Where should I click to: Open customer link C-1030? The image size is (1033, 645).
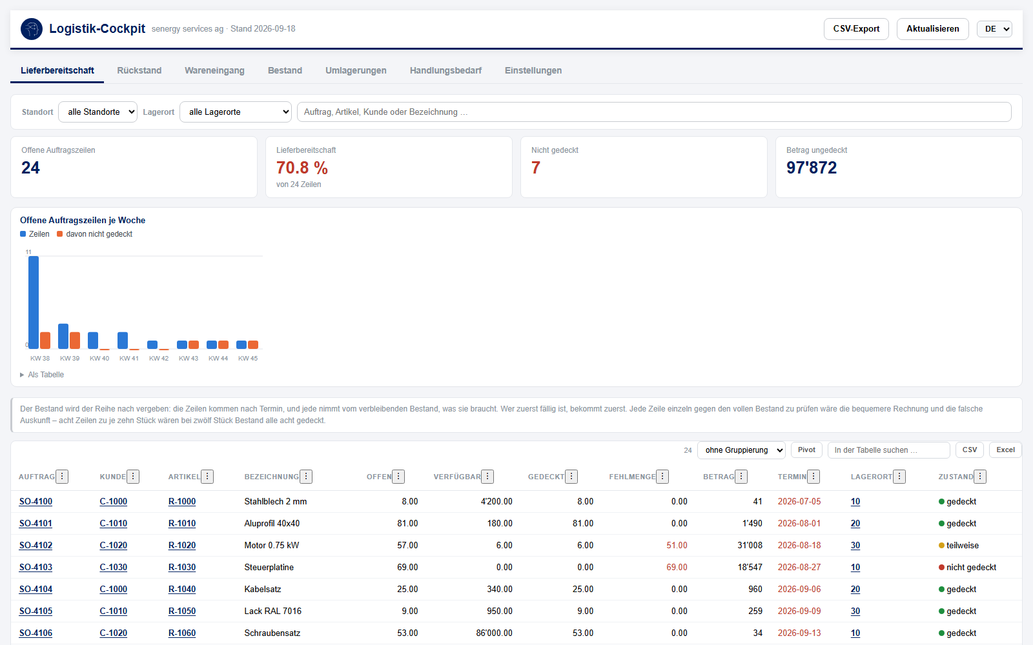tap(114, 567)
